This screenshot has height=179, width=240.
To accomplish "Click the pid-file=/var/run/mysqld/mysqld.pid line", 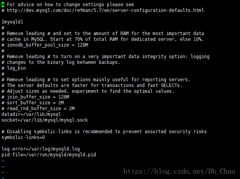I will [49, 154].
